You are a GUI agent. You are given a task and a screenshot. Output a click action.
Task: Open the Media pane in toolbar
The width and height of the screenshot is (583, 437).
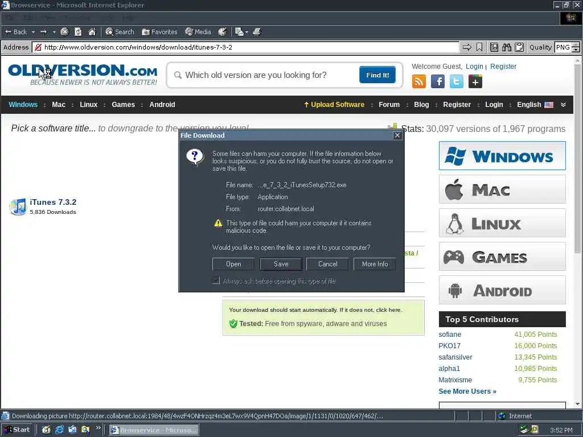tap(198, 32)
